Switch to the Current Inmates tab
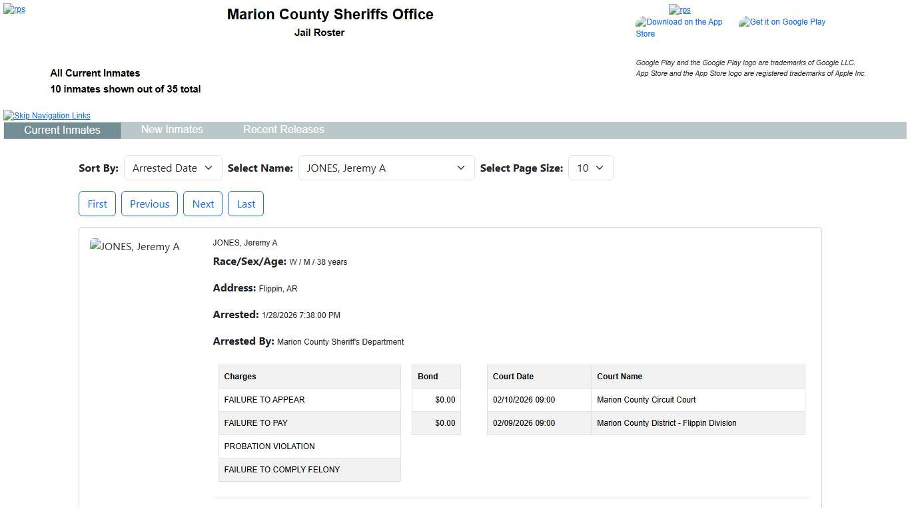The image size is (910, 511). click(x=62, y=130)
